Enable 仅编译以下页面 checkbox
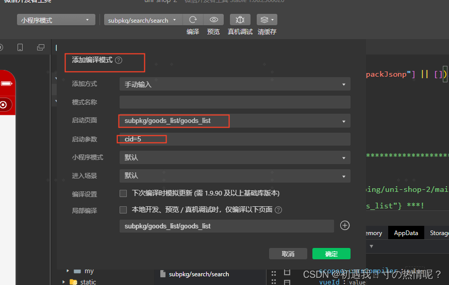Screen dimensions: 449x285 [x=123, y=210]
